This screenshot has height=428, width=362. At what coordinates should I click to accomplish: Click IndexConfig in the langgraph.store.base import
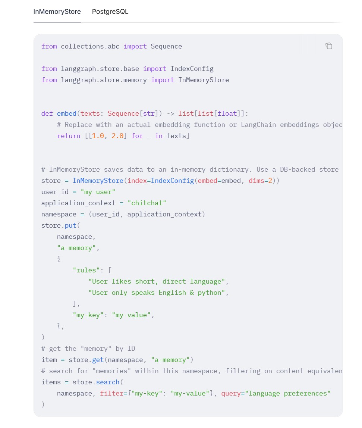tap(192, 69)
